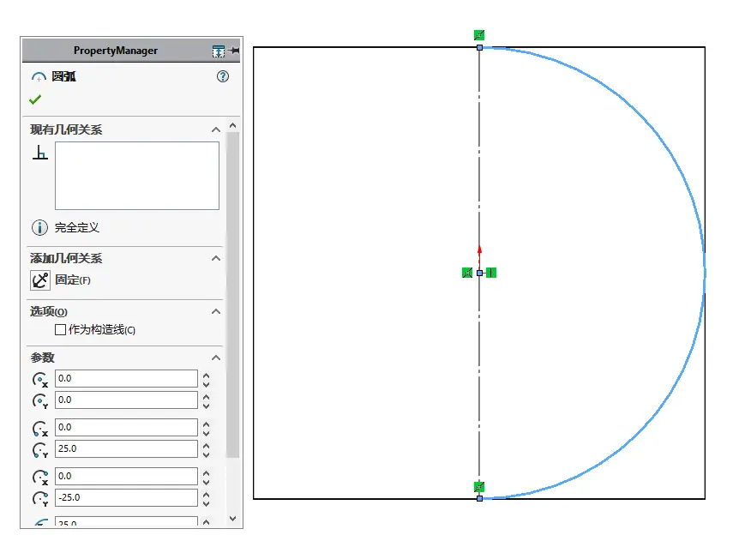Click the center X parameter icon
733x553 pixels.
point(40,379)
